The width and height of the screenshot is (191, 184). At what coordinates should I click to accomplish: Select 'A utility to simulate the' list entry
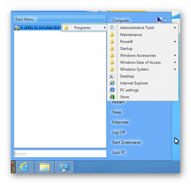pyautogui.click(x=38, y=28)
